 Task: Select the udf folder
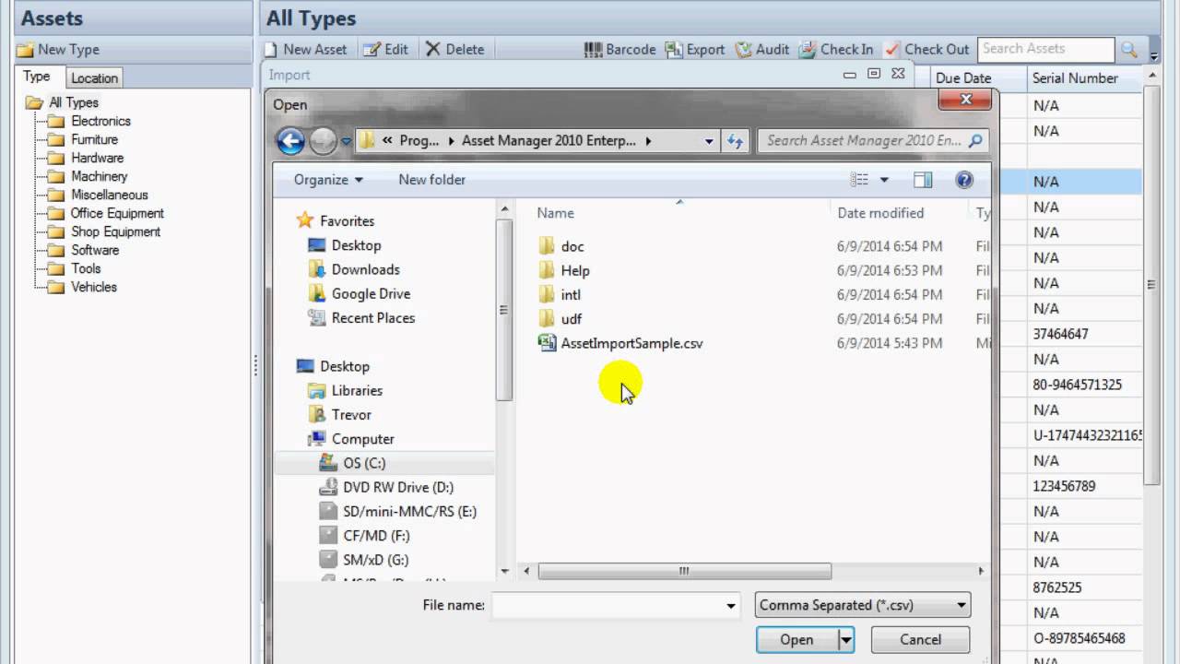click(571, 318)
